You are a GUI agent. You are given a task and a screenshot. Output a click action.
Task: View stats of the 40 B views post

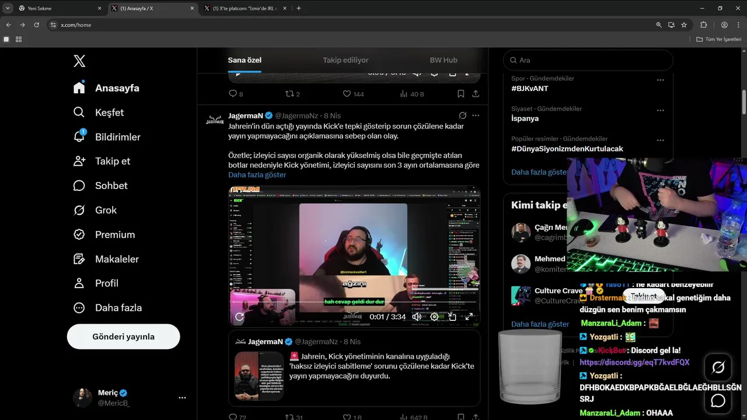411,94
